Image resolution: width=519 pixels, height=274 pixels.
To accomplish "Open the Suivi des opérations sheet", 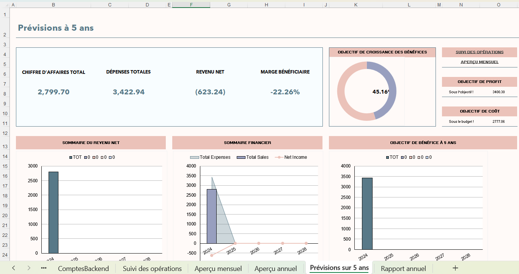I will pyautogui.click(x=152, y=268).
